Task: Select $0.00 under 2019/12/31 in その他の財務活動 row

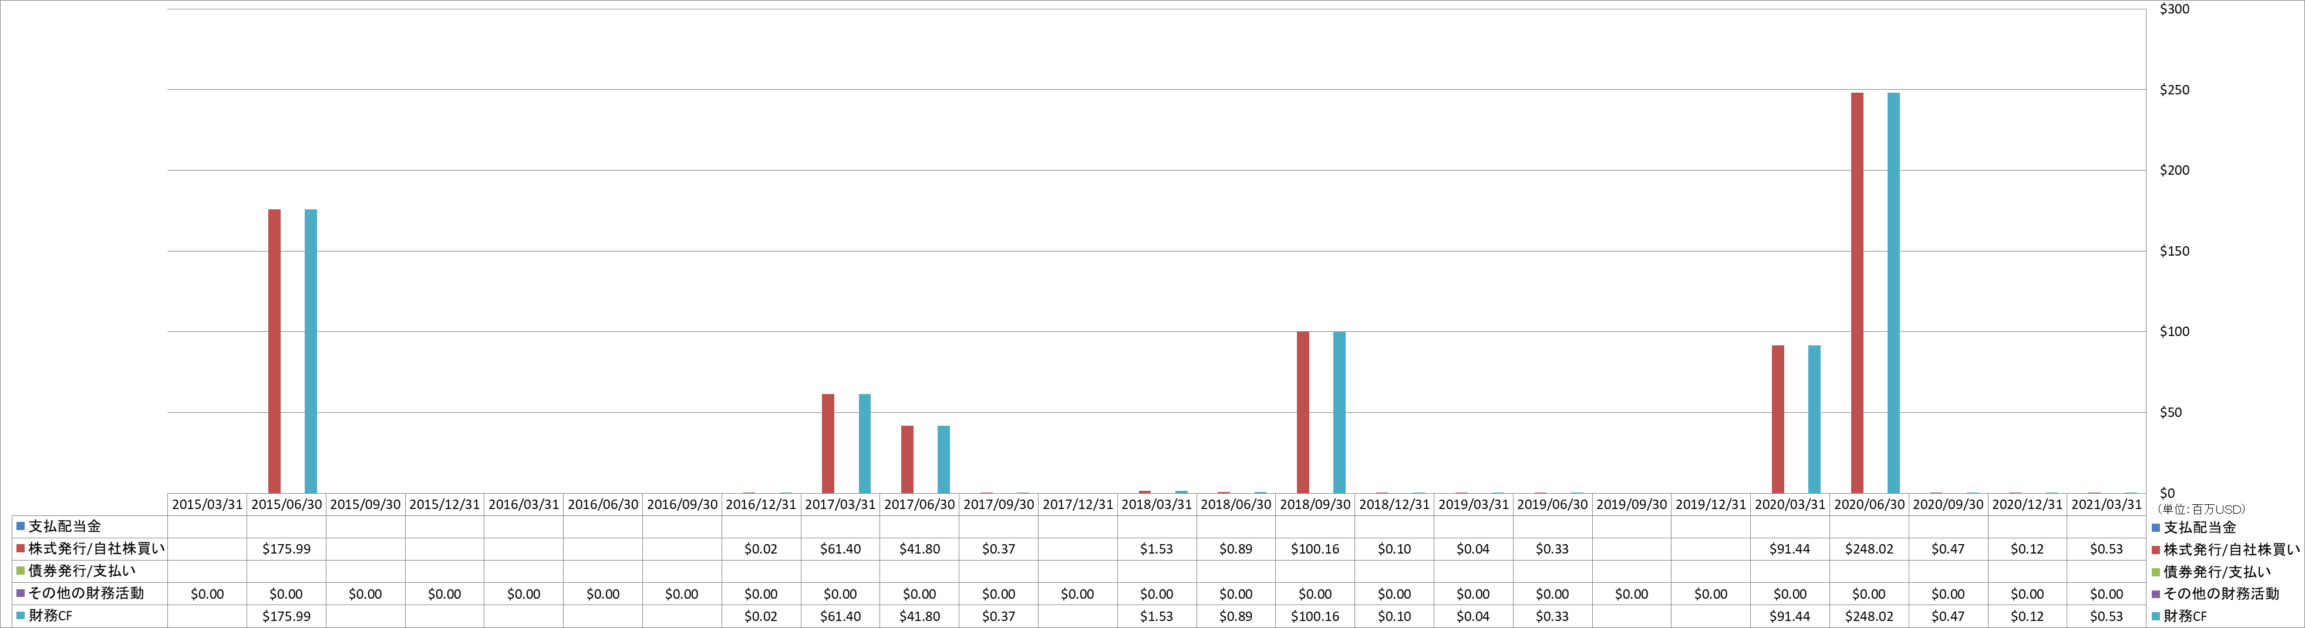Action: coord(1711,594)
